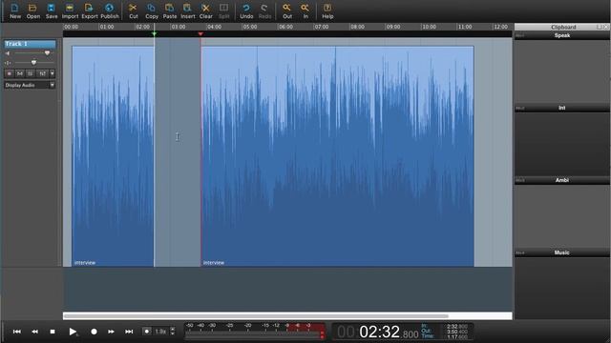Start recording with the record button
This screenshot has height=343, width=611.
click(x=94, y=332)
